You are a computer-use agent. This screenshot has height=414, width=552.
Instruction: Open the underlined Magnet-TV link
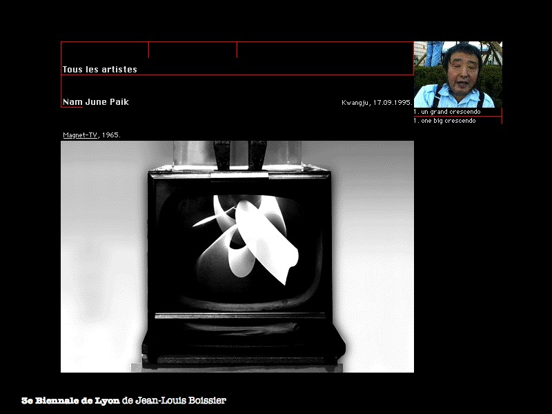(80, 135)
